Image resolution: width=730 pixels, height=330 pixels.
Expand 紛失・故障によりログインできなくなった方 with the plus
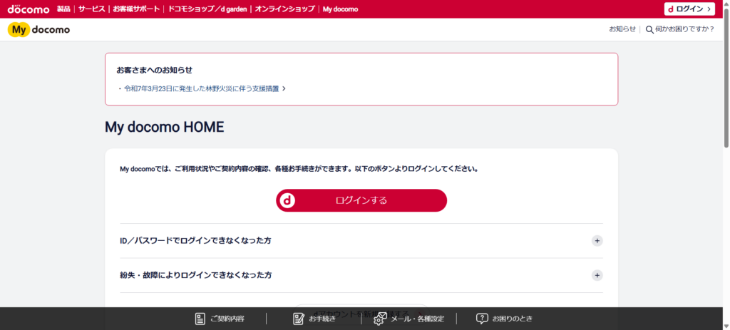pyautogui.click(x=597, y=275)
